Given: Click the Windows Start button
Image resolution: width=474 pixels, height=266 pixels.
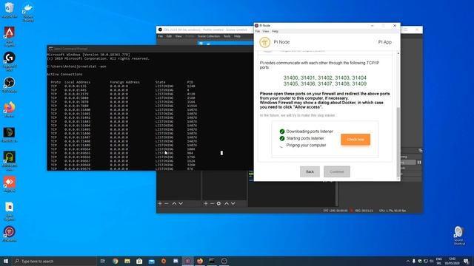Looking at the screenshot, I should pyautogui.click(x=6, y=261).
